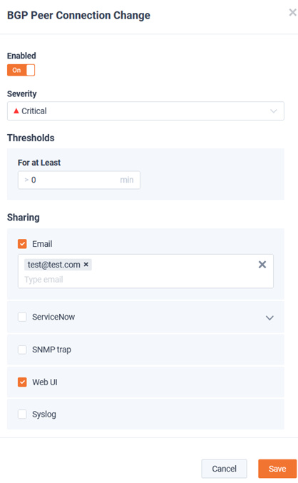Clear all emails with the X icon
298x483 pixels.
pos(262,265)
